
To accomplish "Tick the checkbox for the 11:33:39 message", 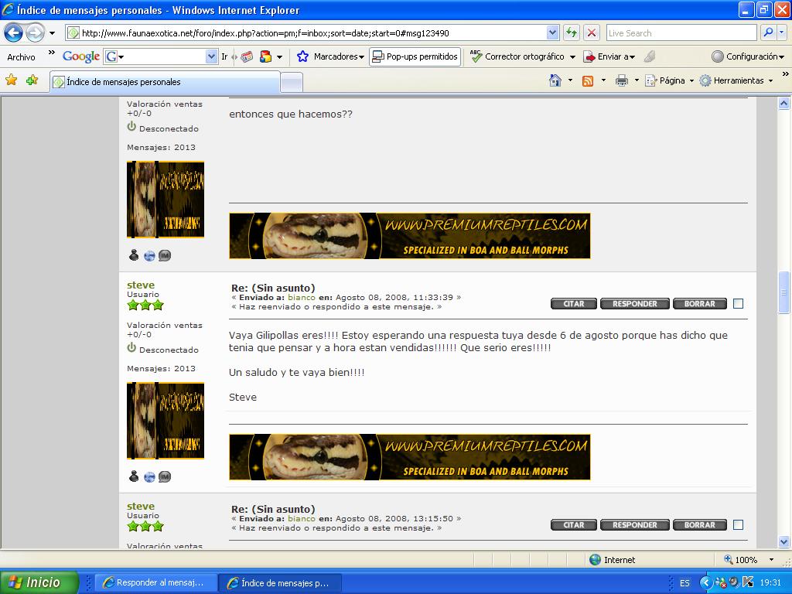I will point(738,304).
